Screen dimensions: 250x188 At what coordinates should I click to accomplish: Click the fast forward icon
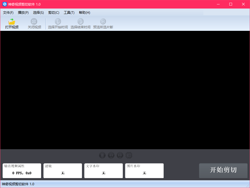120,155
